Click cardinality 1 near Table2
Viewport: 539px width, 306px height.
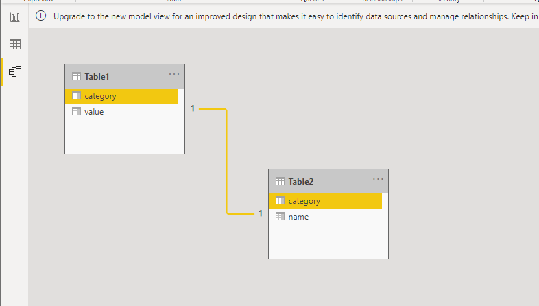261,213
